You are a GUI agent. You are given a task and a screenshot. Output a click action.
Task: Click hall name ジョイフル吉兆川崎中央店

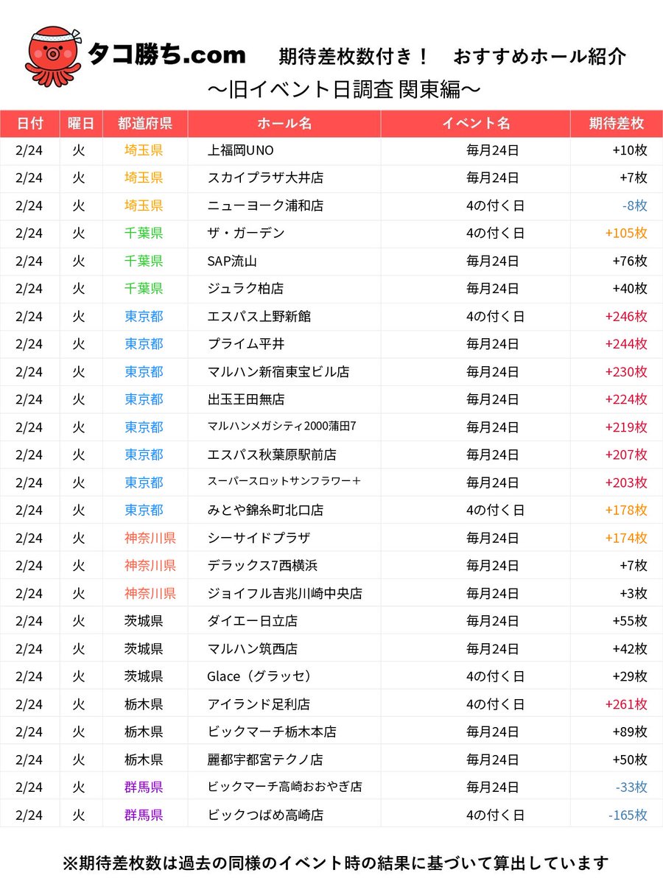pyautogui.click(x=285, y=593)
